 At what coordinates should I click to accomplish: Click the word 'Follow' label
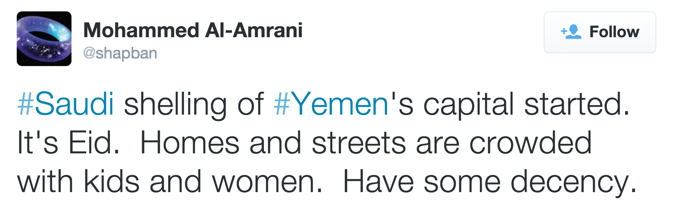614,32
